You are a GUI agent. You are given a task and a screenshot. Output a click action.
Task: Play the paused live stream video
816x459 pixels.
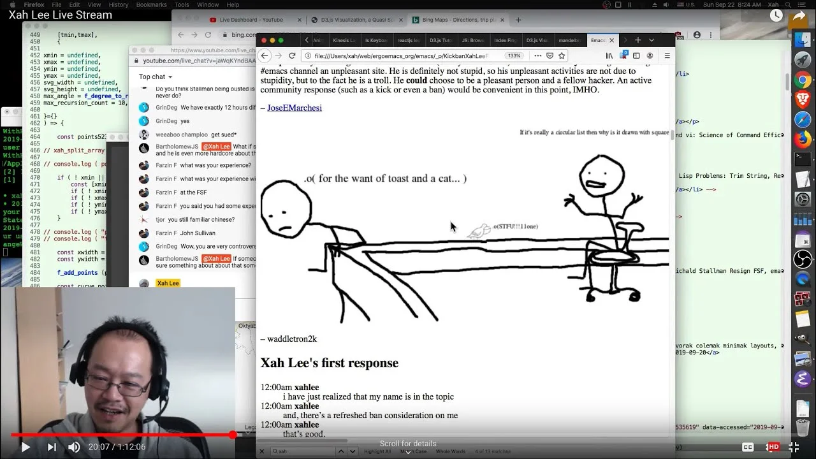pos(25,447)
